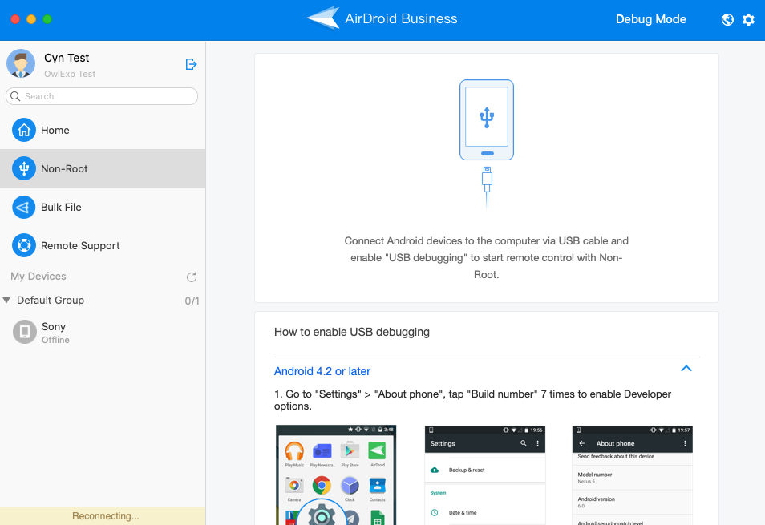The height and width of the screenshot is (525, 765).
Task: Select the Non-Root USB icon
Action: [24, 168]
